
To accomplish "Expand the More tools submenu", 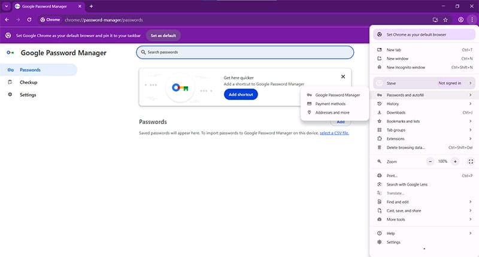I will pyautogui.click(x=424, y=219).
